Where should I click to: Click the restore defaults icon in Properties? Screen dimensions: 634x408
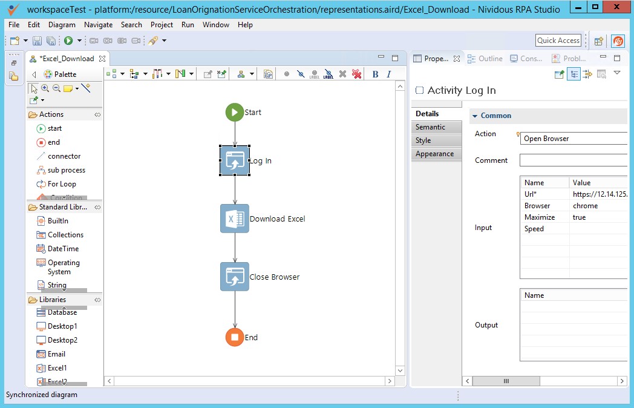[602, 74]
